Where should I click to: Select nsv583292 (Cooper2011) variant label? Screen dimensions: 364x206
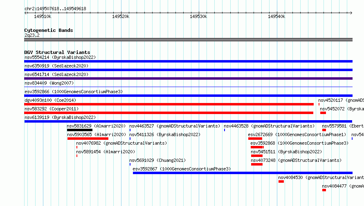tap(52, 109)
